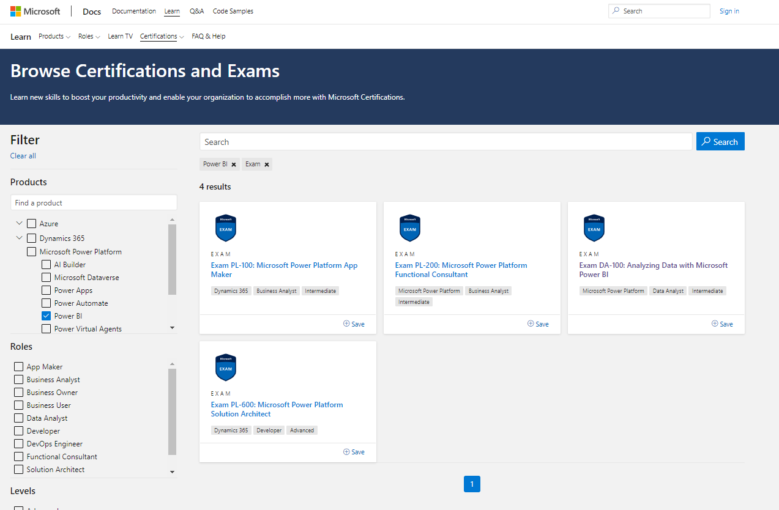779x510 pixels.
Task: Go to results page 1
Action: coord(472,484)
